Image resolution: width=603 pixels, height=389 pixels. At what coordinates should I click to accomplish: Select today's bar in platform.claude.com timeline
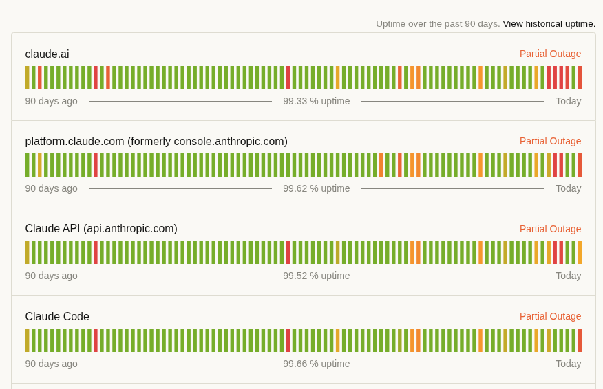coord(580,165)
